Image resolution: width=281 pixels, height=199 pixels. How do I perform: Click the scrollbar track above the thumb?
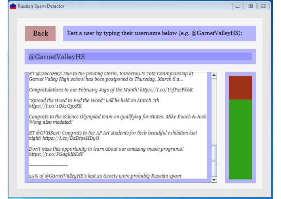pos(214,111)
